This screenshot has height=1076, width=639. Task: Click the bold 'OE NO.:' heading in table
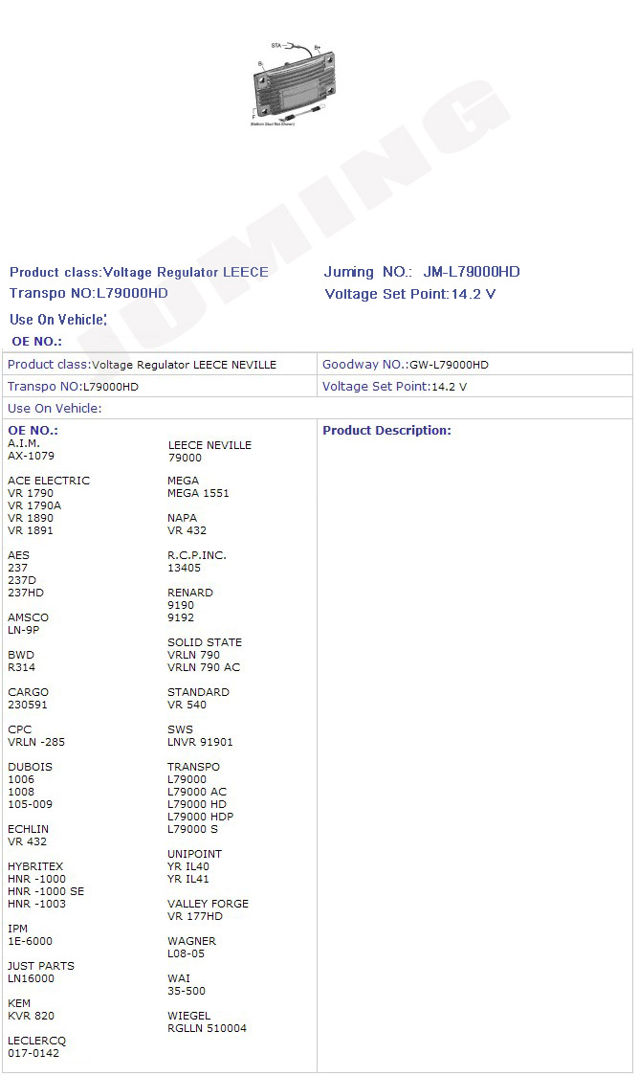[x=33, y=430]
